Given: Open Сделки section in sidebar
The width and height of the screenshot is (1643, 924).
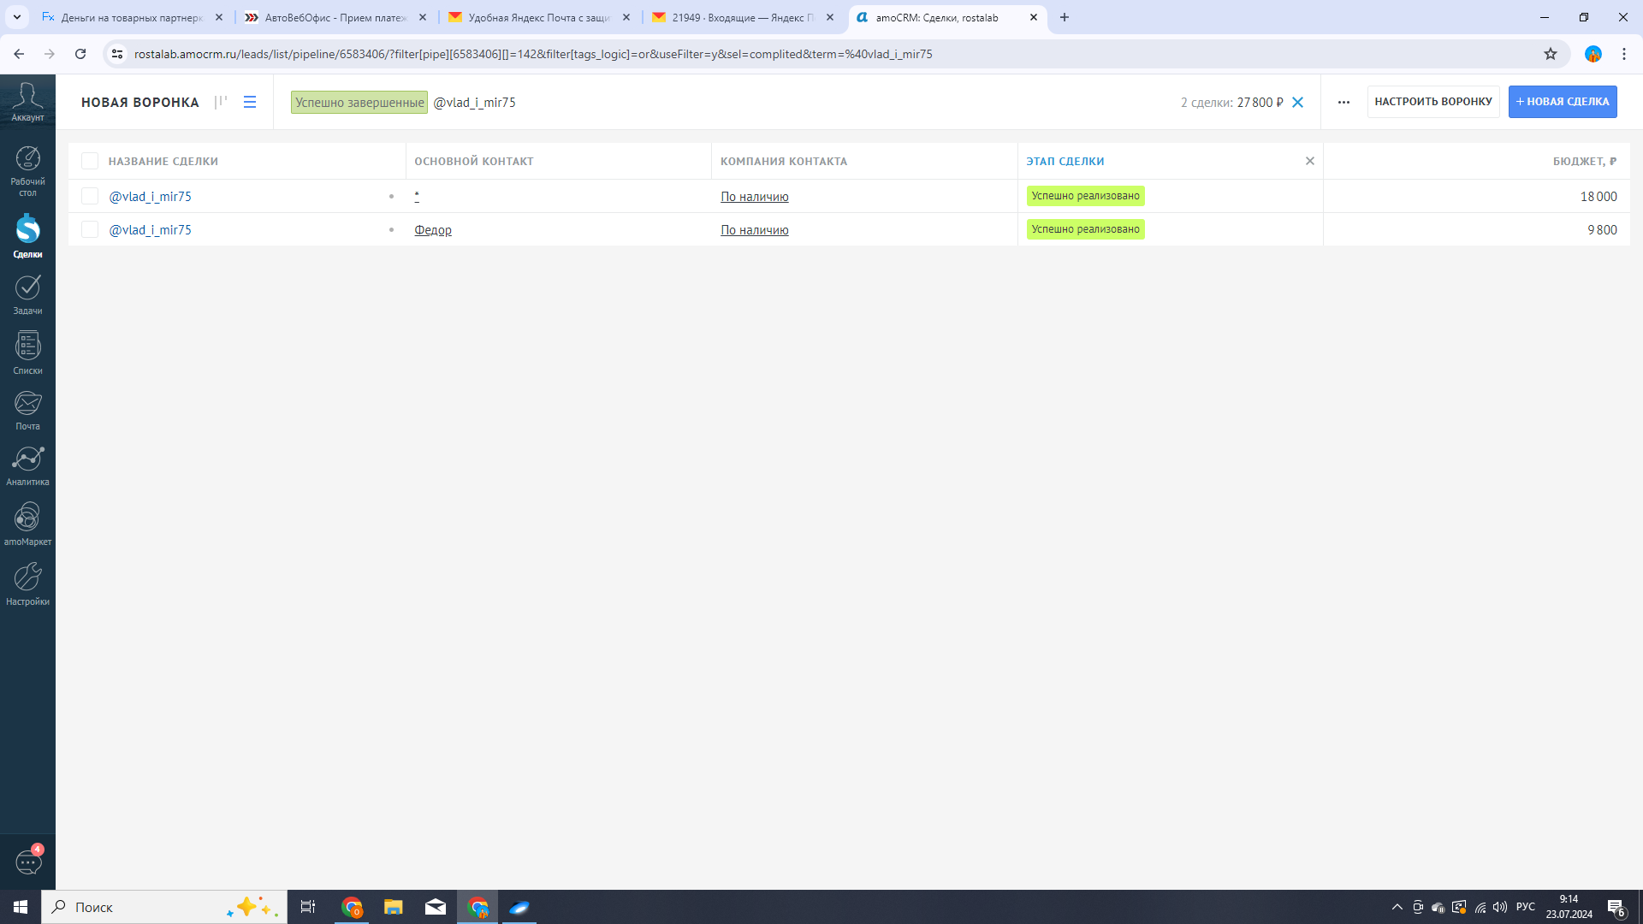Looking at the screenshot, I should (x=27, y=236).
